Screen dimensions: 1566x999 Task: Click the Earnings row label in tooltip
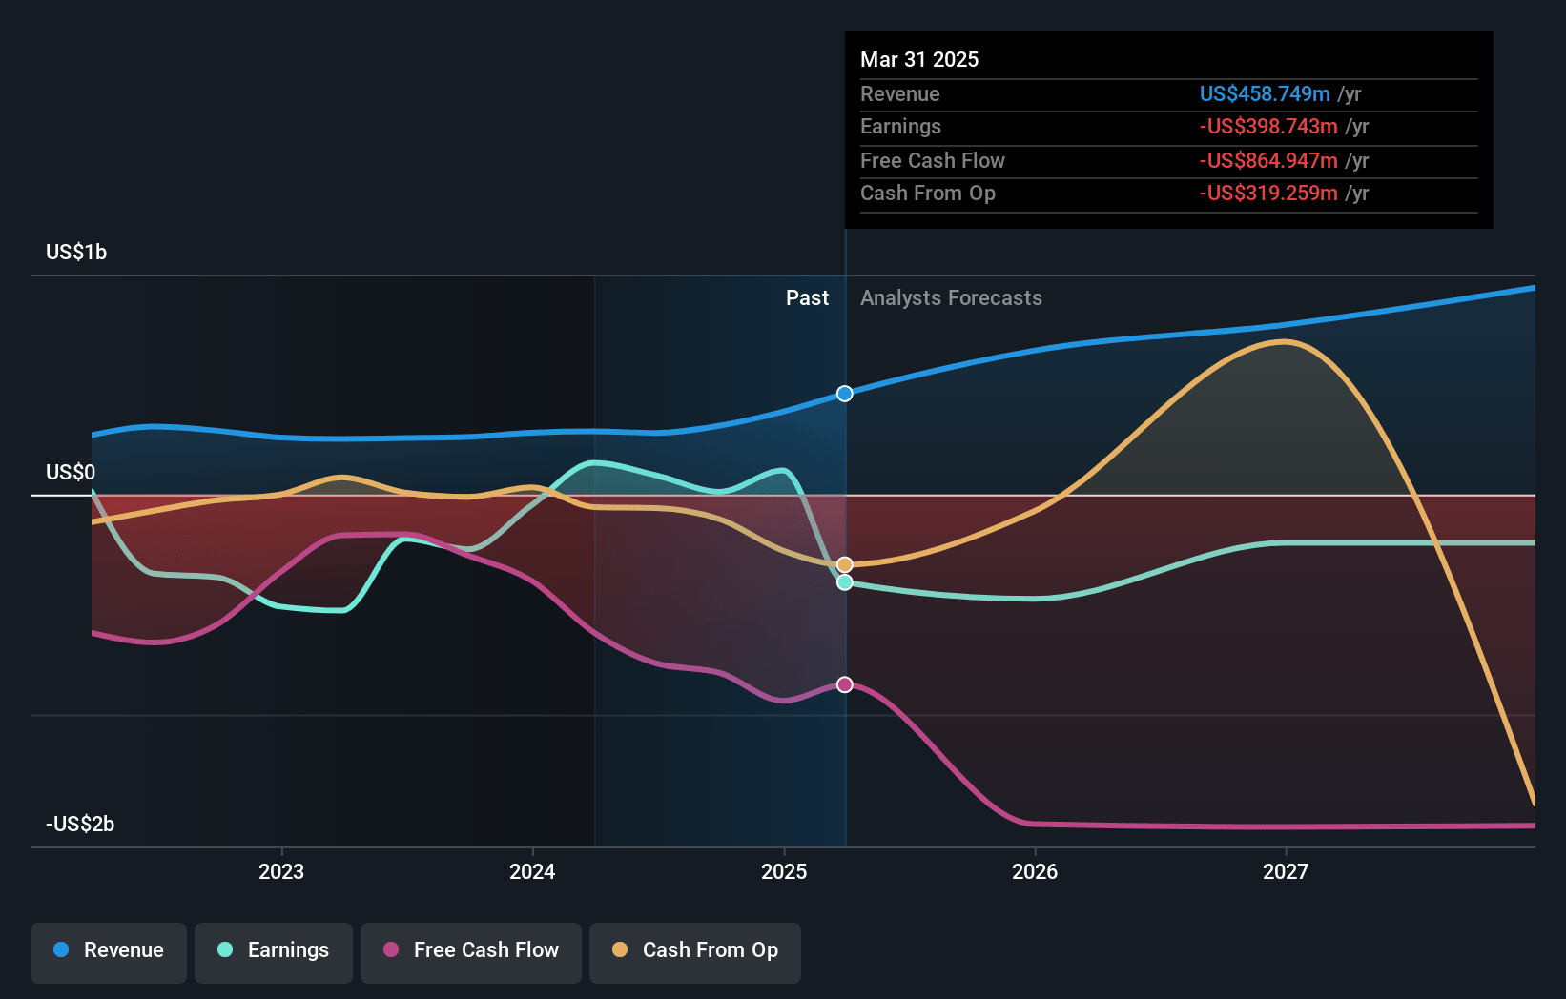(900, 127)
